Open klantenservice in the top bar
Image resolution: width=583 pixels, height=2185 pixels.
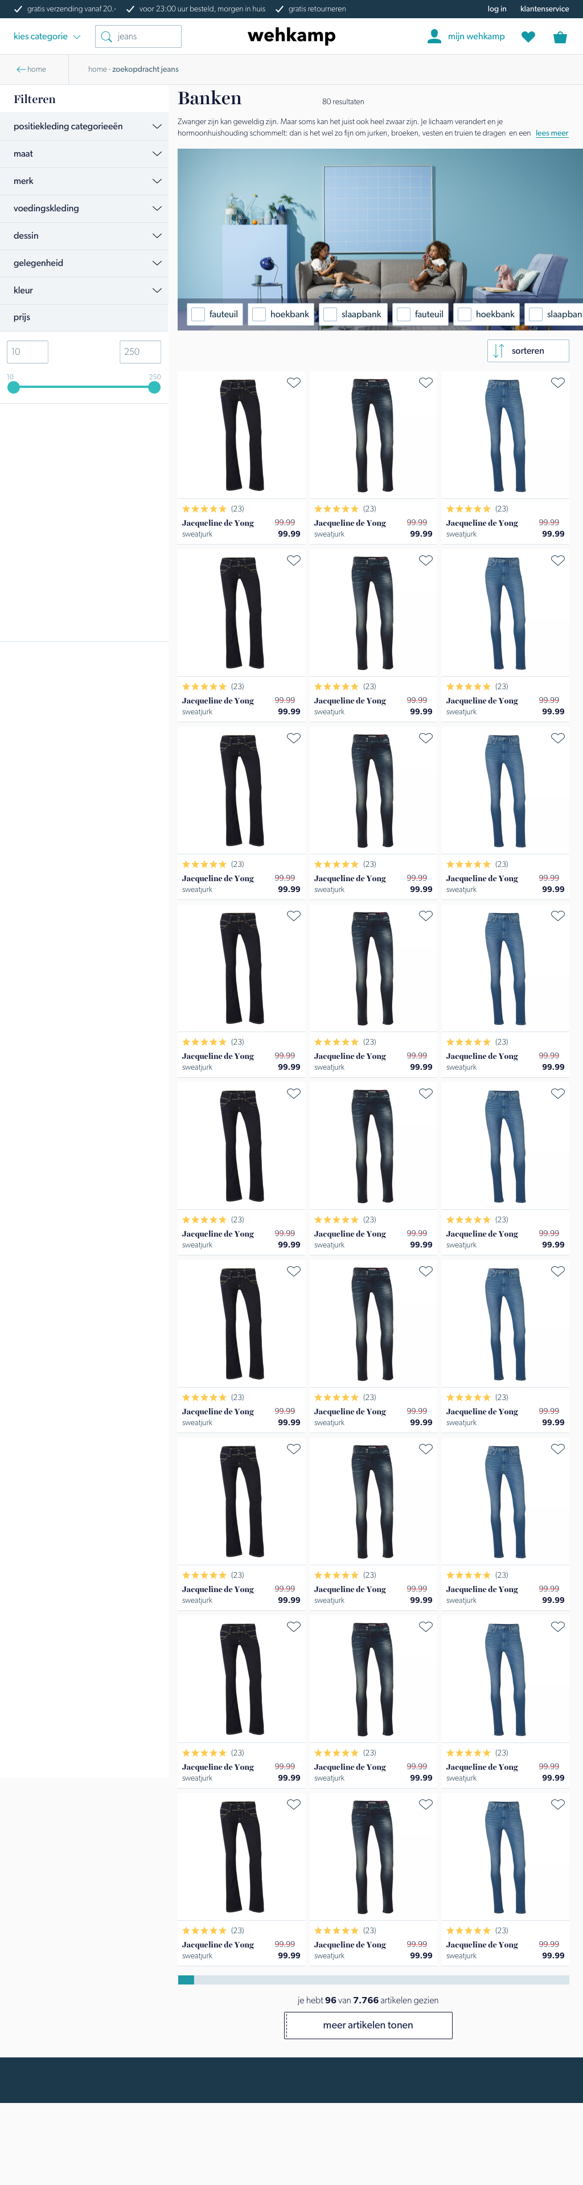(545, 9)
